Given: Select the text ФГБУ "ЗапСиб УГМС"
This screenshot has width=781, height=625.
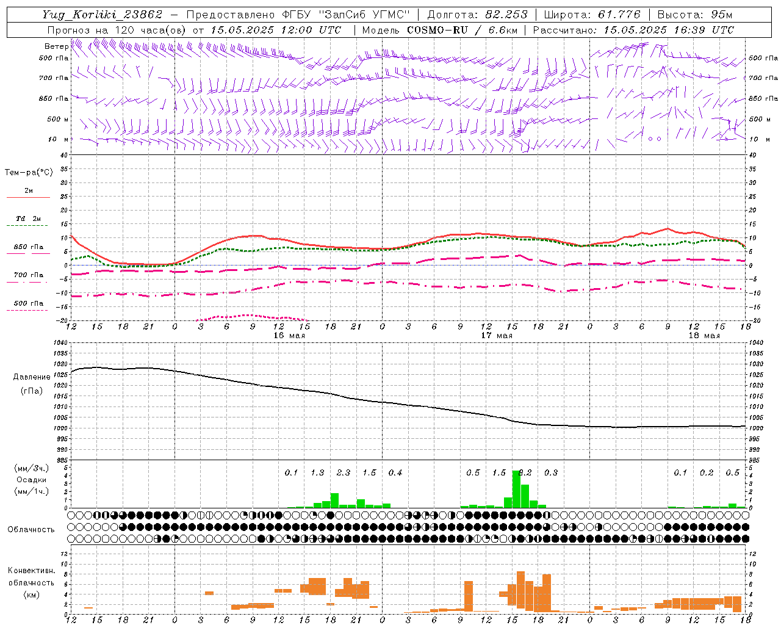Looking at the screenshot, I should click(345, 15).
